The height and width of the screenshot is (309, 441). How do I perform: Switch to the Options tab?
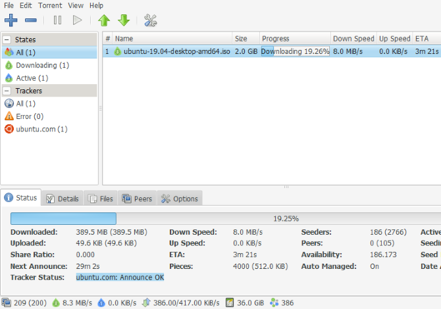(x=180, y=199)
